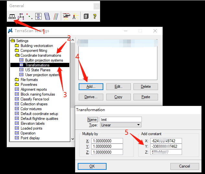
Task: Select Elevation labels settings
Action: 33,123
